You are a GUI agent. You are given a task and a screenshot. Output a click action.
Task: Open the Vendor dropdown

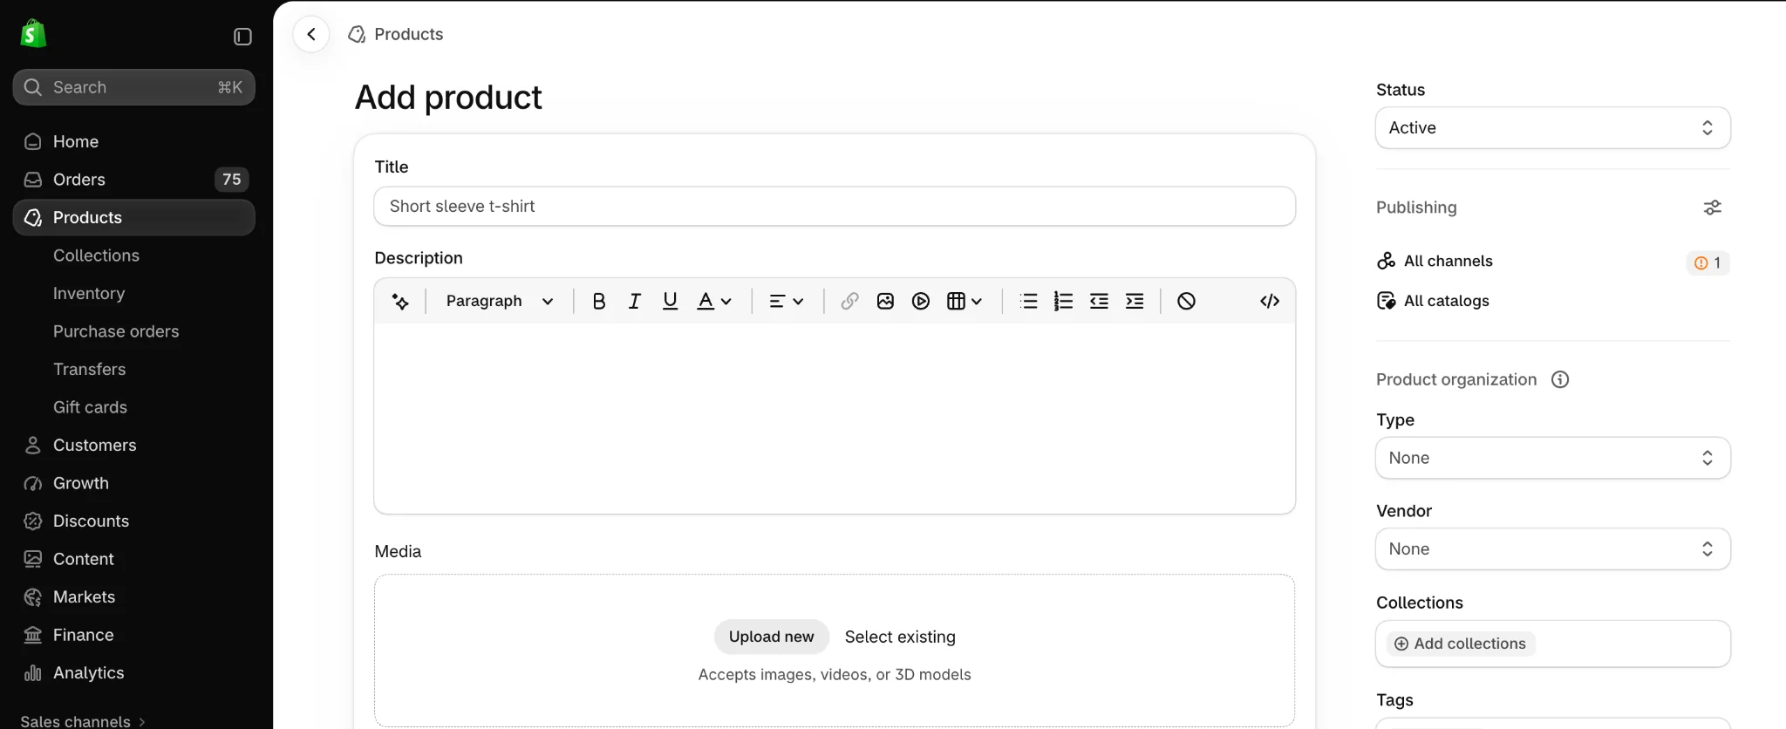pos(1552,549)
